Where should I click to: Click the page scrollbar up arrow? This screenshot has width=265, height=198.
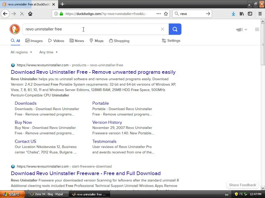click(x=263, y=21)
